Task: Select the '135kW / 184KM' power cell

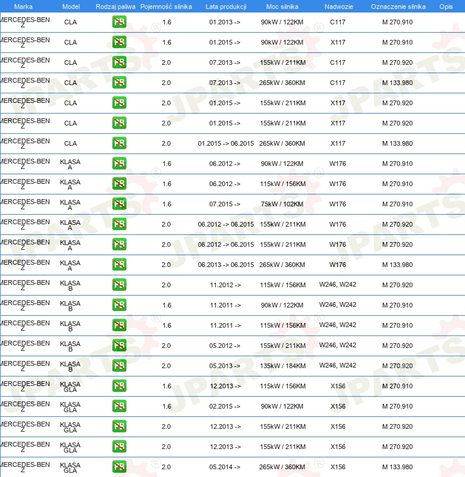Action: 282,366
